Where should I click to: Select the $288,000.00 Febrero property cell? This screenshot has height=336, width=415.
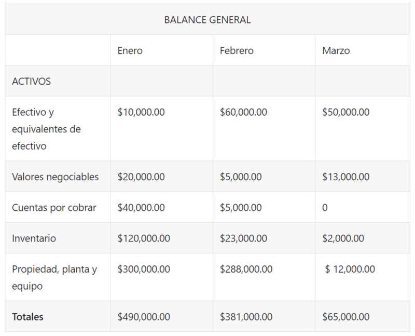246,270
